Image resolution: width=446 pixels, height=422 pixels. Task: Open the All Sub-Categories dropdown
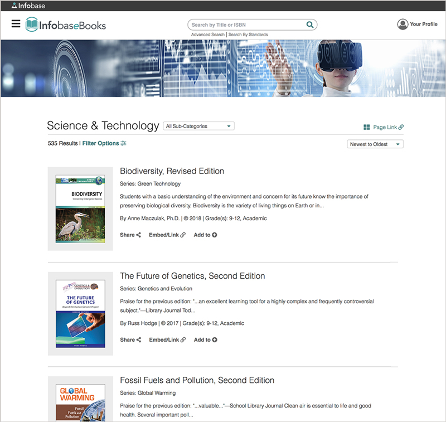[x=198, y=126]
